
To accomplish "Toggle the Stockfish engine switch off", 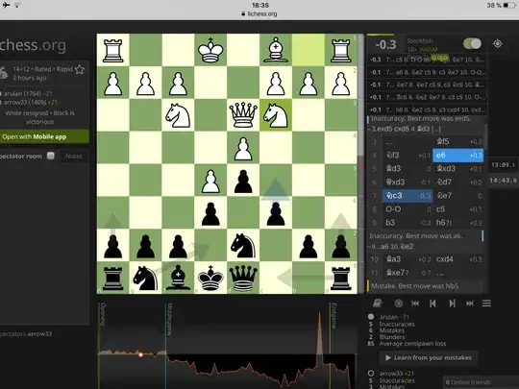I will 472,43.
